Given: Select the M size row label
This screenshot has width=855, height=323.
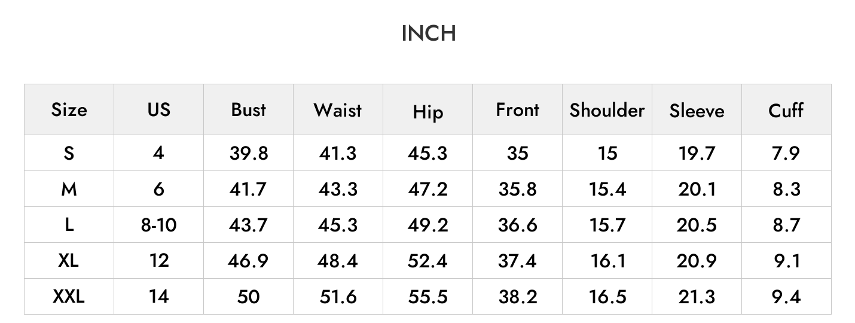Looking at the screenshot, I should click(x=69, y=189).
